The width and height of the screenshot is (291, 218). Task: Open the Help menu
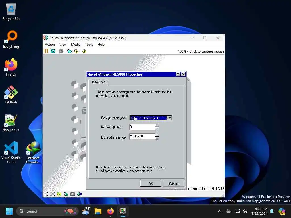click(x=101, y=45)
